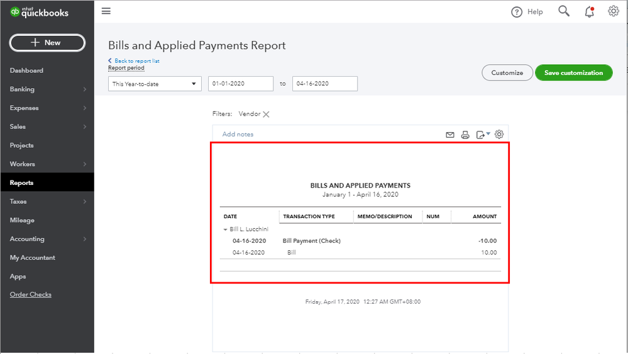Go to Projects
This screenshot has width=628, height=354.
coord(21,145)
